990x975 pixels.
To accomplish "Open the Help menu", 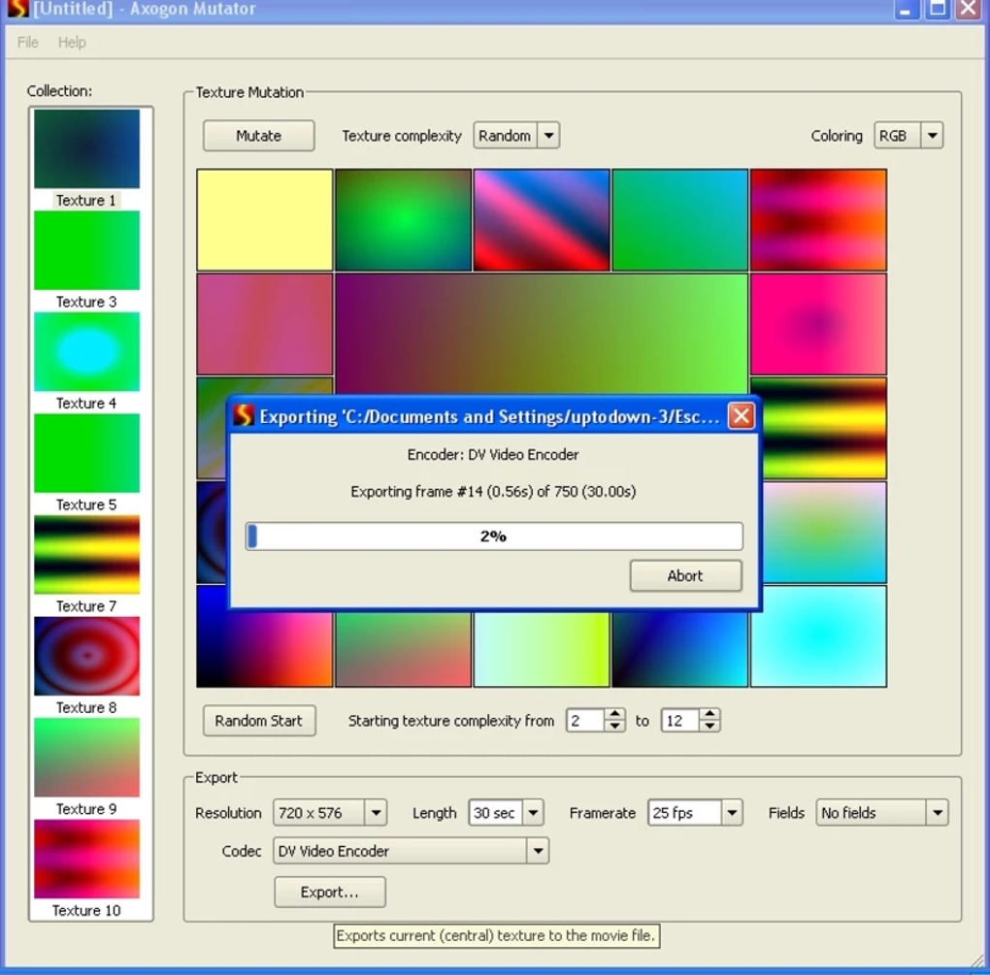I will (71, 43).
